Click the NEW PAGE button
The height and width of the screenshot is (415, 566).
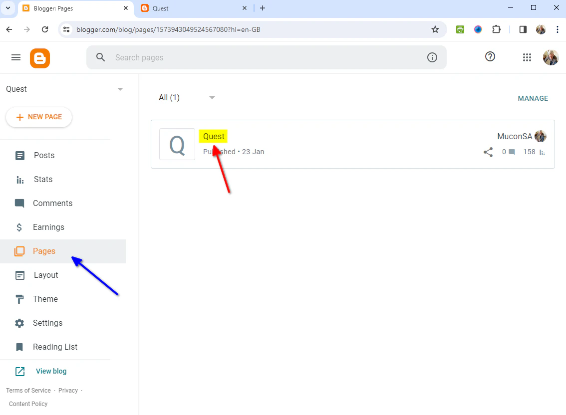(39, 117)
